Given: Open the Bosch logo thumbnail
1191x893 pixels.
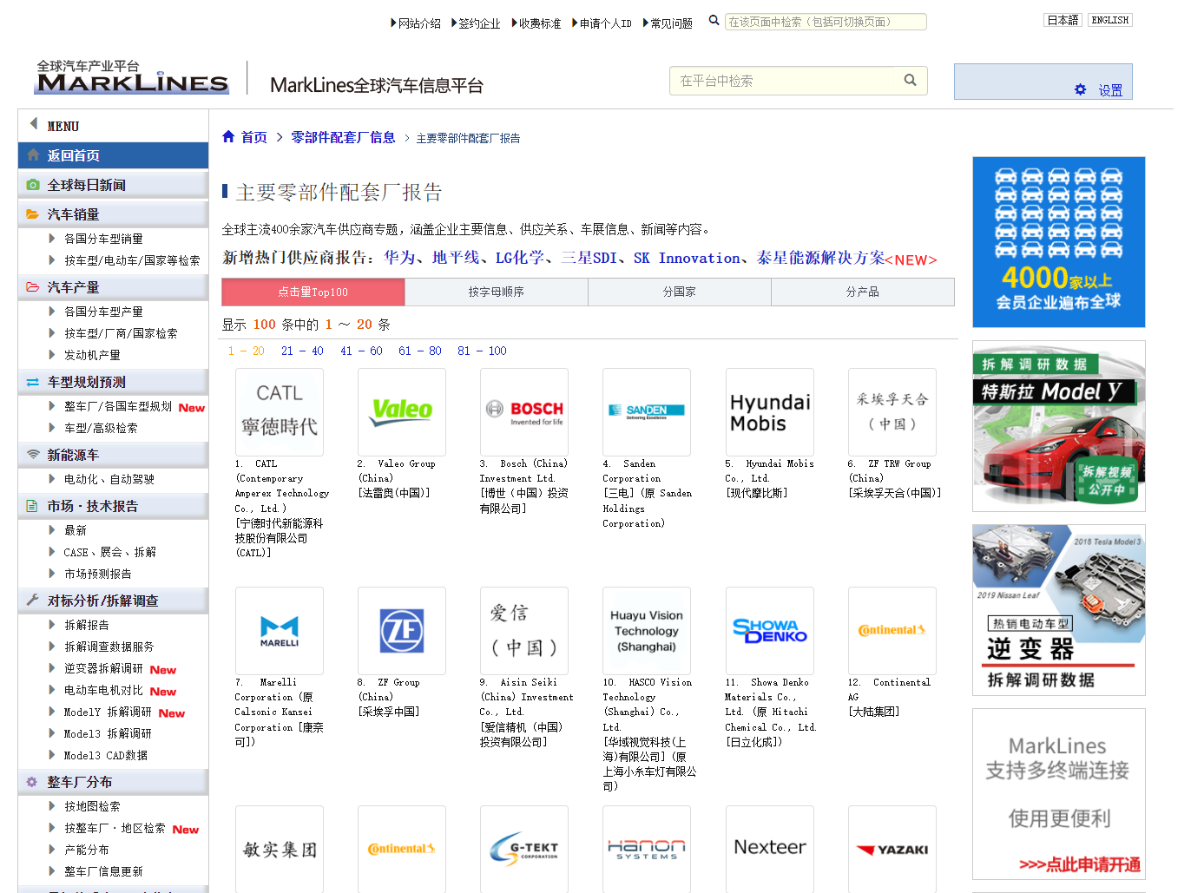Looking at the screenshot, I should (x=524, y=412).
